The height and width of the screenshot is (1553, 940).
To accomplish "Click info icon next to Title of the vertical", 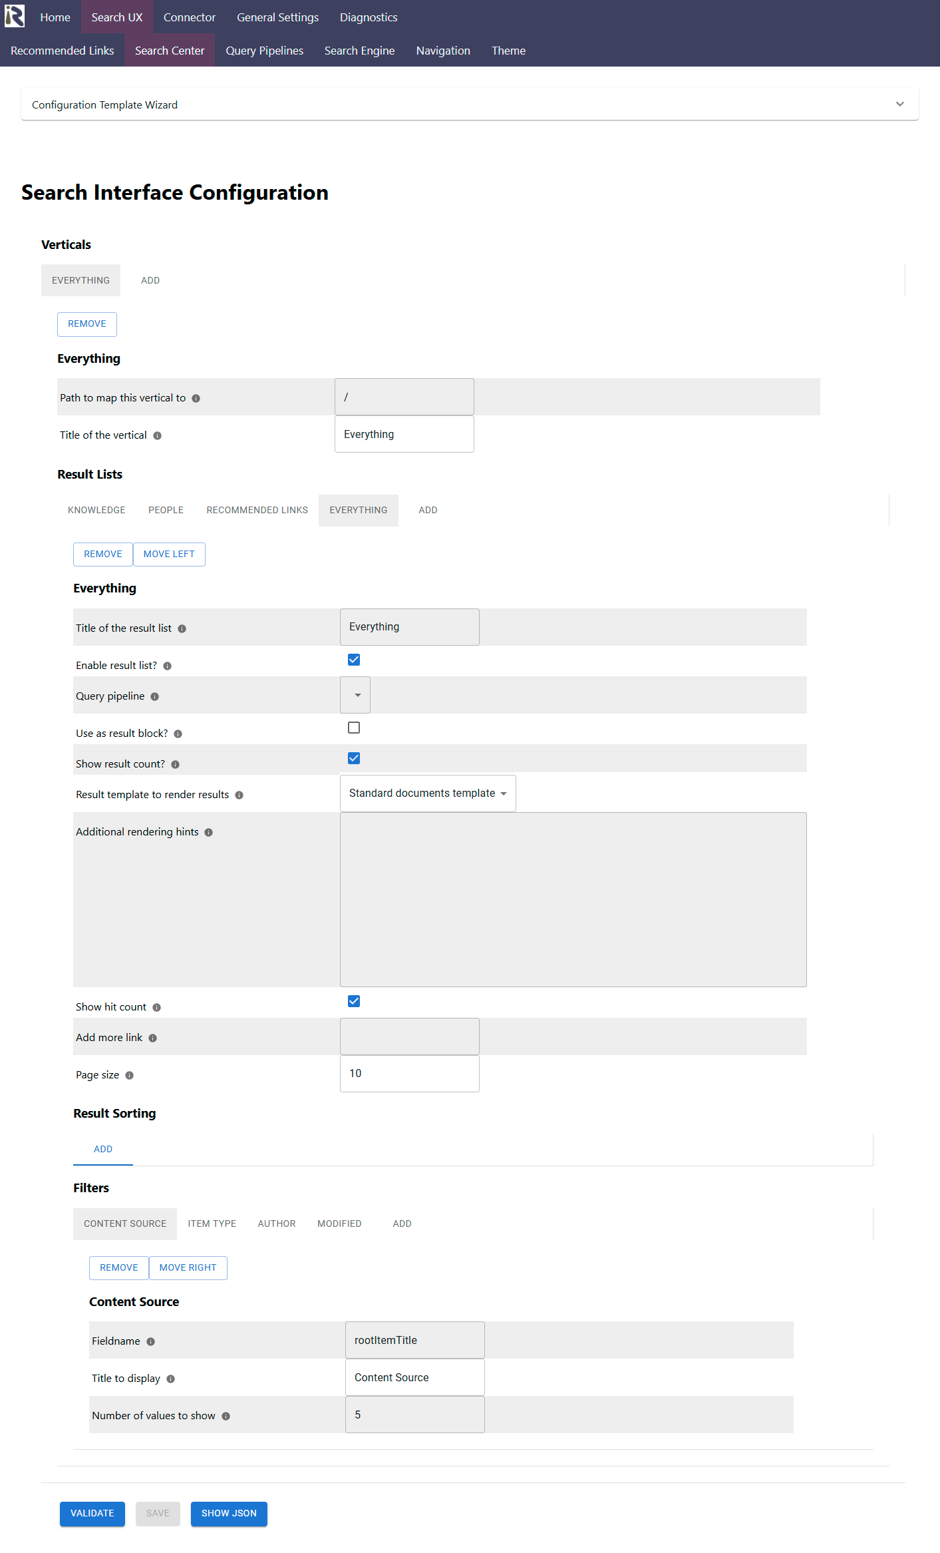I will click(x=157, y=436).
